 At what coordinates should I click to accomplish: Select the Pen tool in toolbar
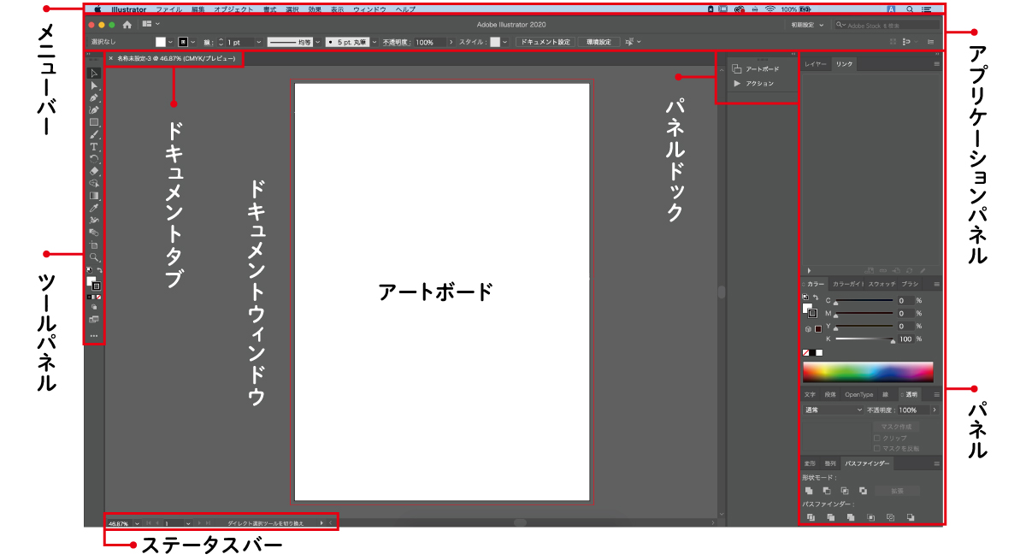(x=94, y=97)
